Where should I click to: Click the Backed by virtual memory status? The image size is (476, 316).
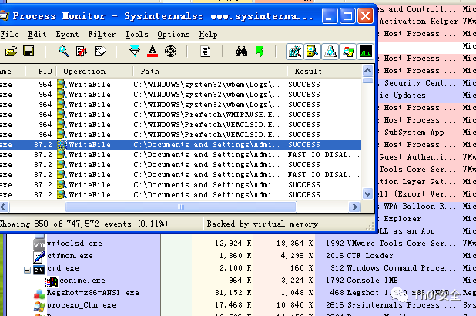coord(263,224)
